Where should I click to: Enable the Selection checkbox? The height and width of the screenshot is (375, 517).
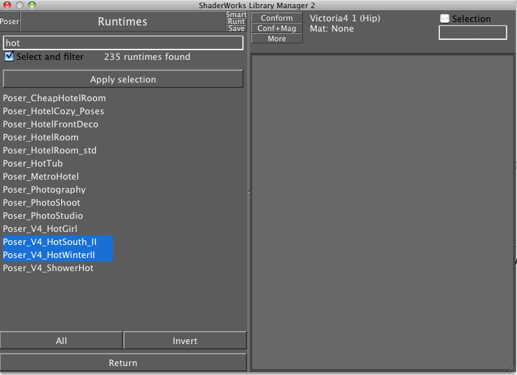coord(445,19)
